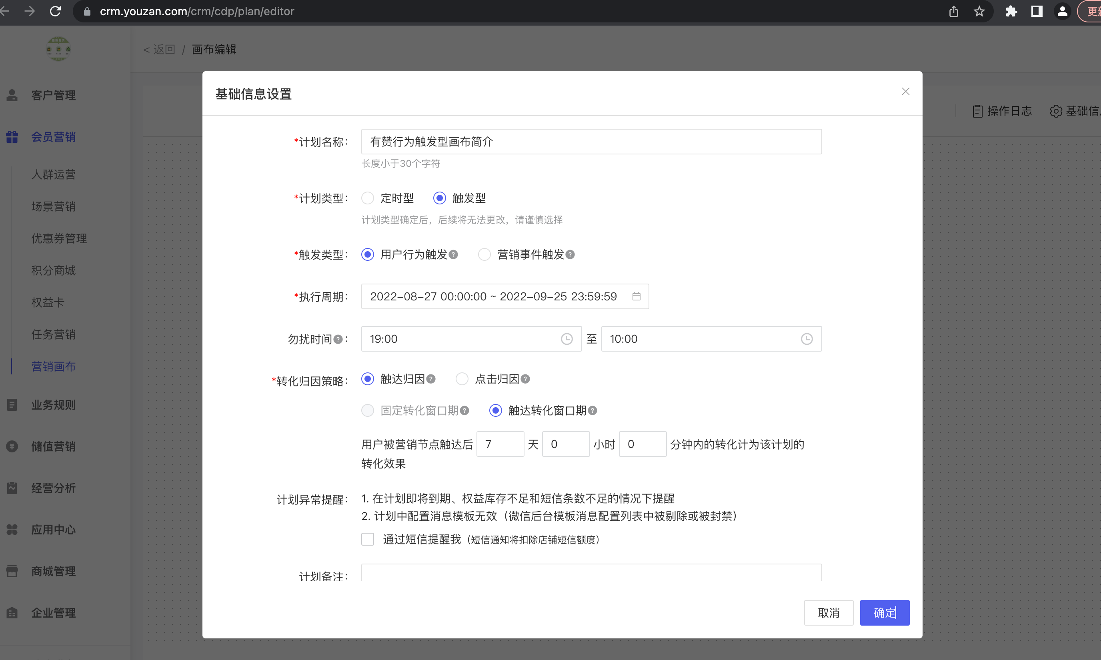Select the 固定转化窗口期 radio button

367,410
